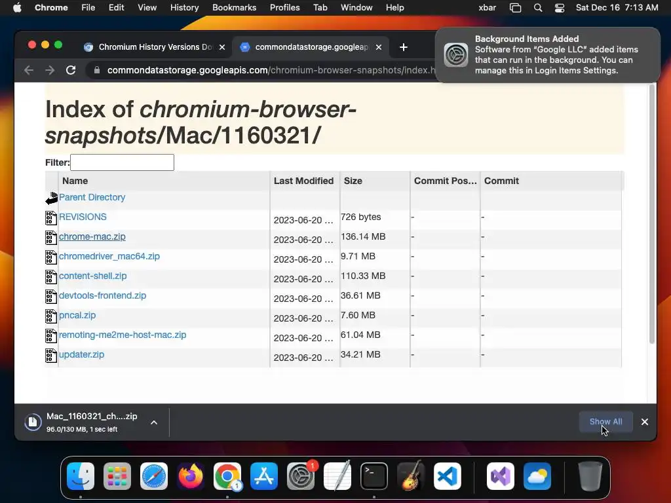The image size is (671, 503).
Task: Click into the Filter text field
Action: tap(122, 162)
